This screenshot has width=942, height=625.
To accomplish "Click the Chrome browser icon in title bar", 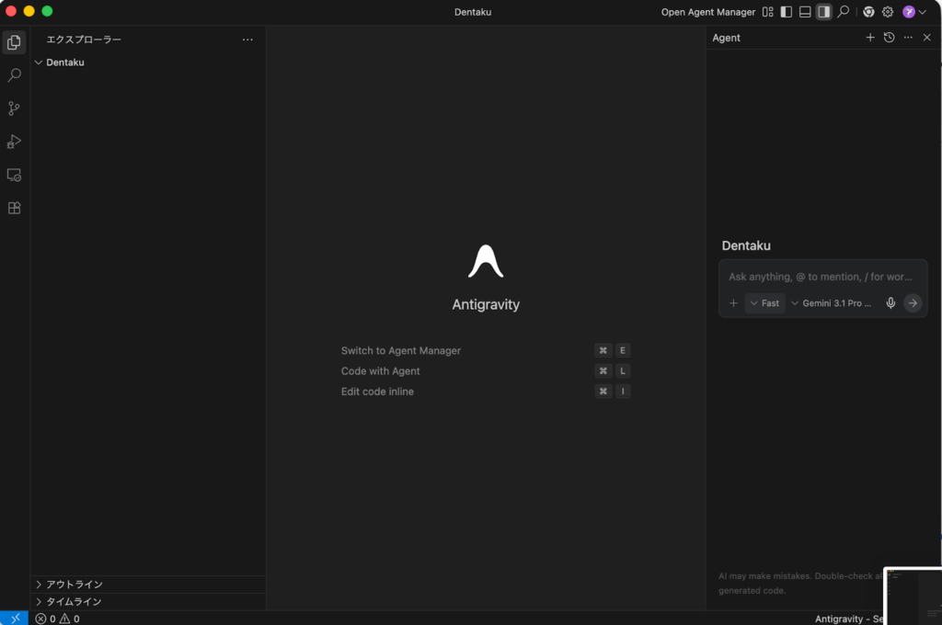I will [x=868, y=12].
